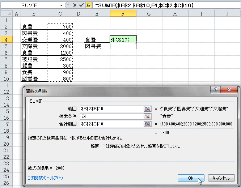Select column A header
The image size is (241, 188).
[x=17, y=14]
